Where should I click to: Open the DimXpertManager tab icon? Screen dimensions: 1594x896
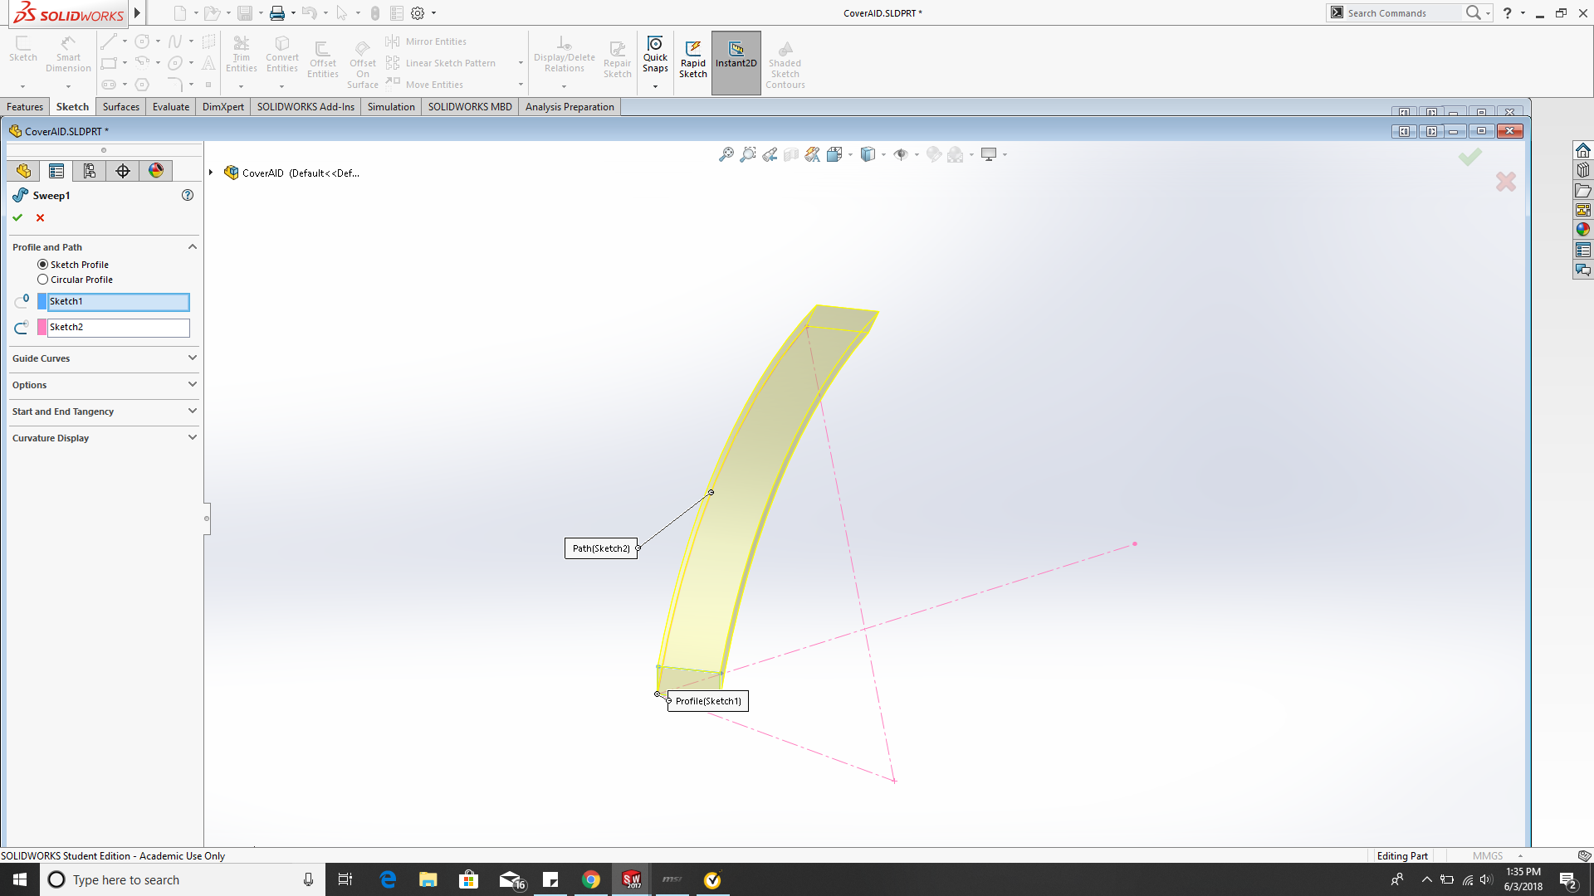click(x=123, y=171)
